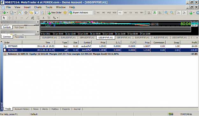Open the indicators list icon
Image resolution: width=199 pixels, height=116 pixels.
[x=190, y=13]
